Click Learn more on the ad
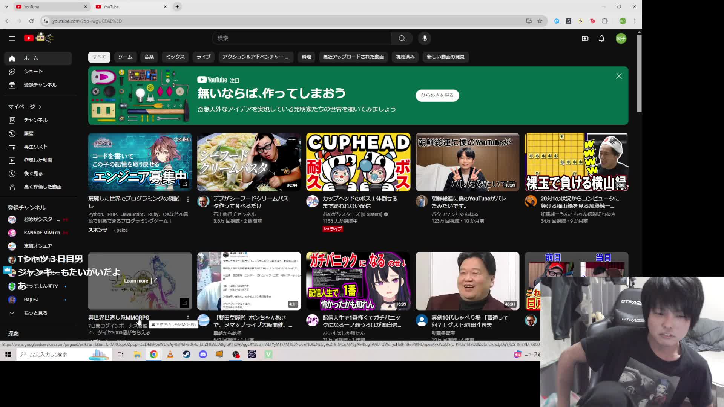 pyautogui.click(x=140, y=281)
